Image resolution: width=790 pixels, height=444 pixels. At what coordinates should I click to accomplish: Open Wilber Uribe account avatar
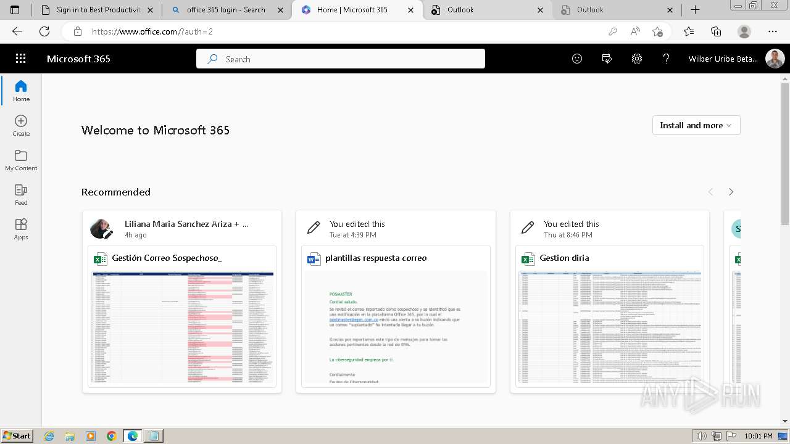tap(775, 59)
